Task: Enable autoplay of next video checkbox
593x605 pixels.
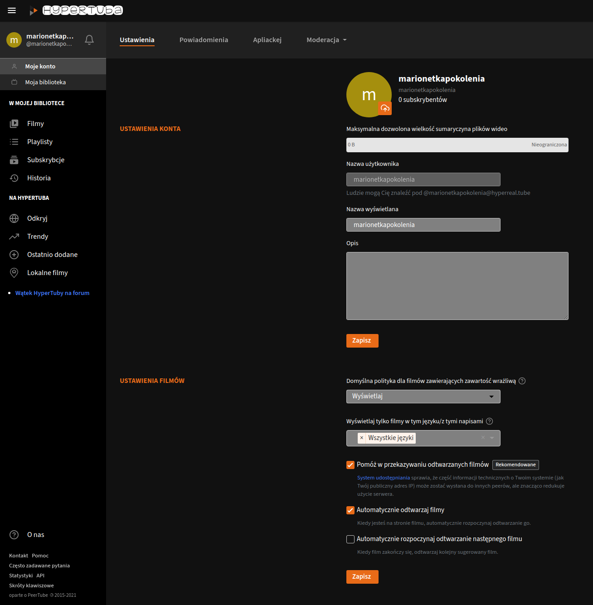Action: (350, 539)
